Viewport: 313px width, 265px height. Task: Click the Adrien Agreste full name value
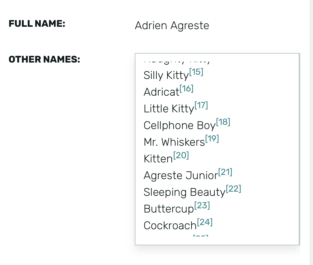pos(172,26)
